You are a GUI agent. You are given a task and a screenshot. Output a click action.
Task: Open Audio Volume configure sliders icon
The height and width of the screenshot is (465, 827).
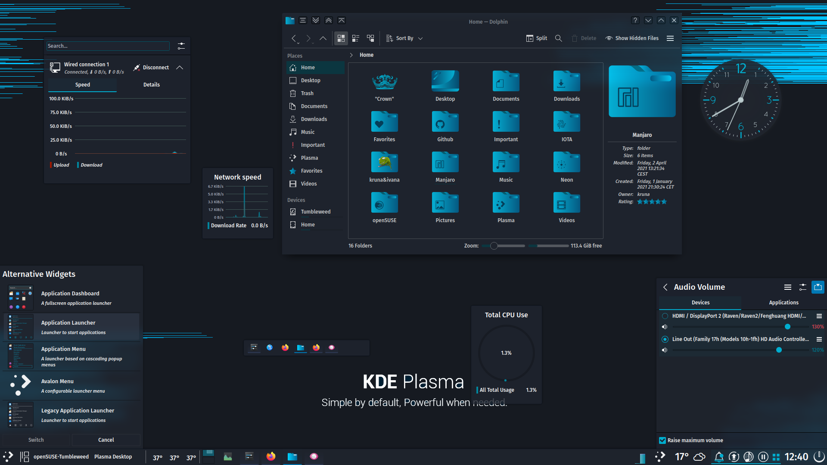click(803, 287)
